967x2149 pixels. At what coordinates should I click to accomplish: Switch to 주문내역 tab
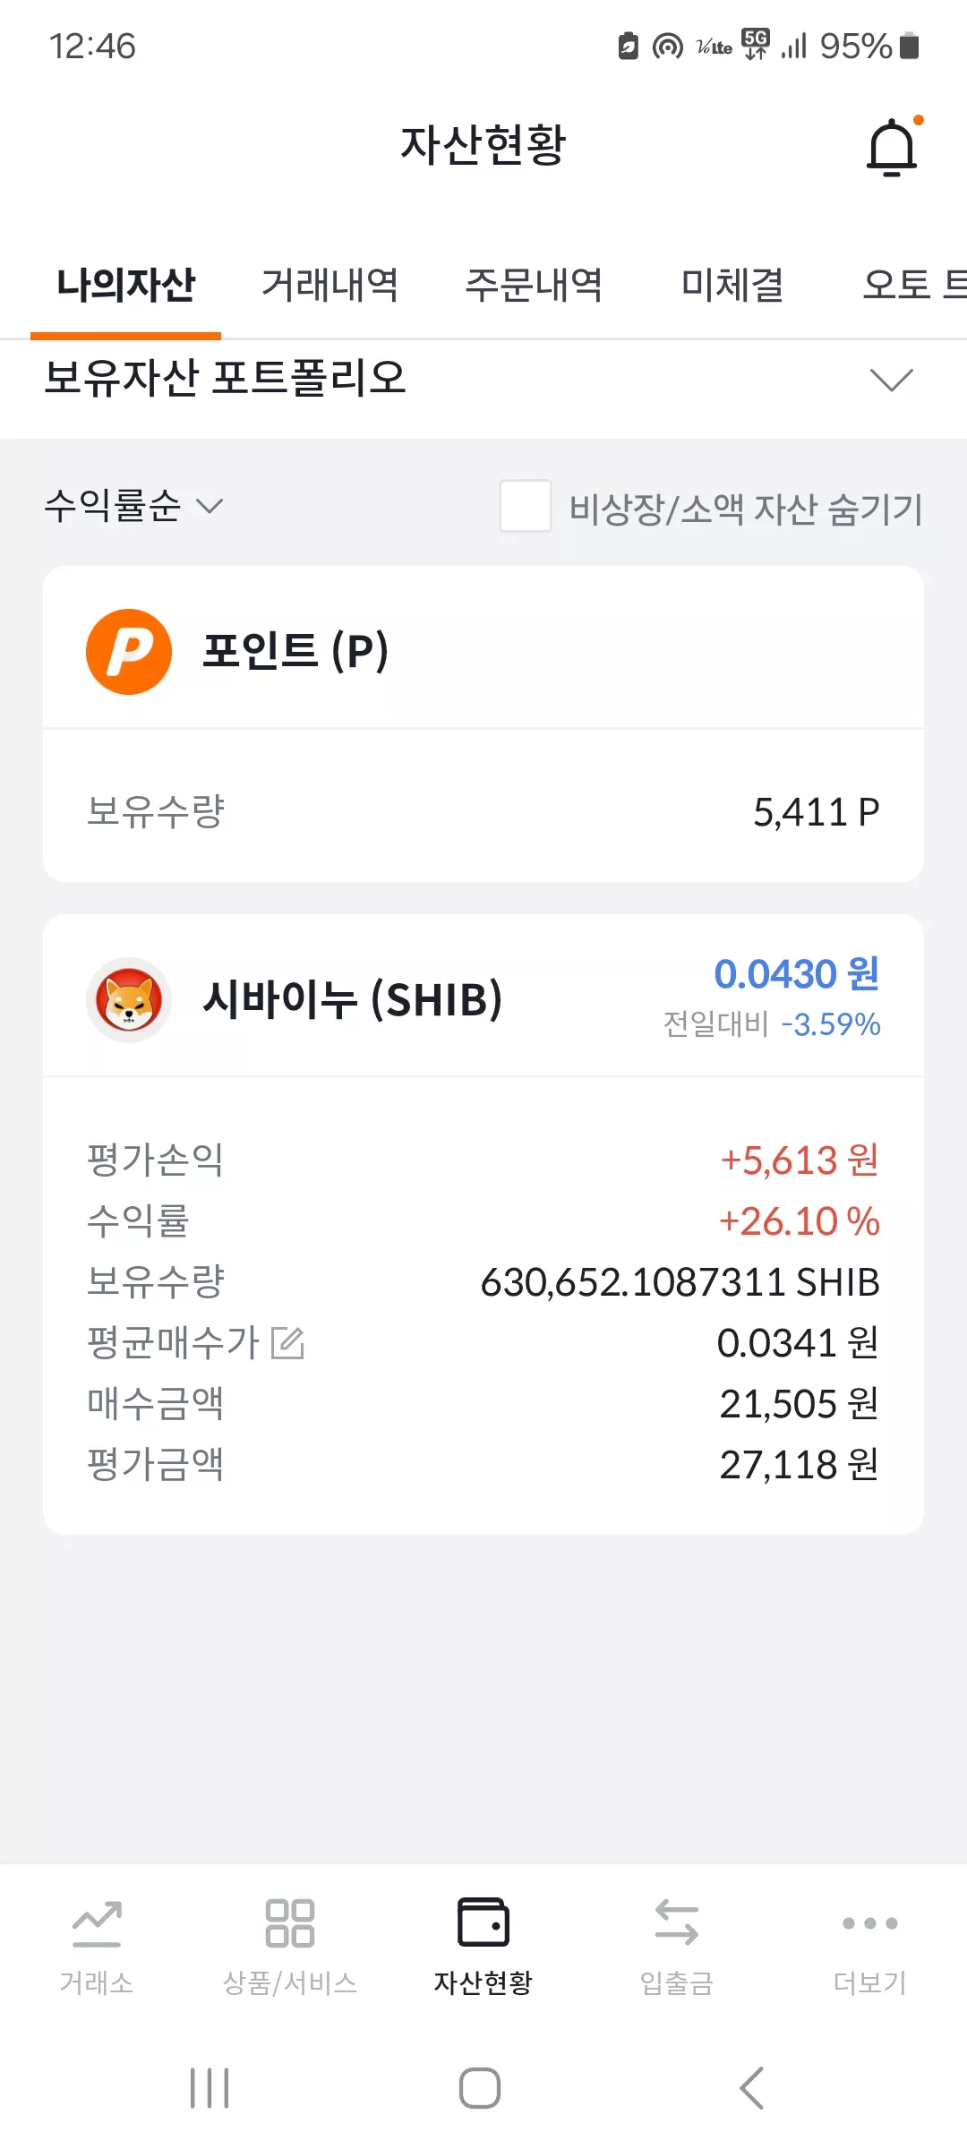[x=535, y=285]
